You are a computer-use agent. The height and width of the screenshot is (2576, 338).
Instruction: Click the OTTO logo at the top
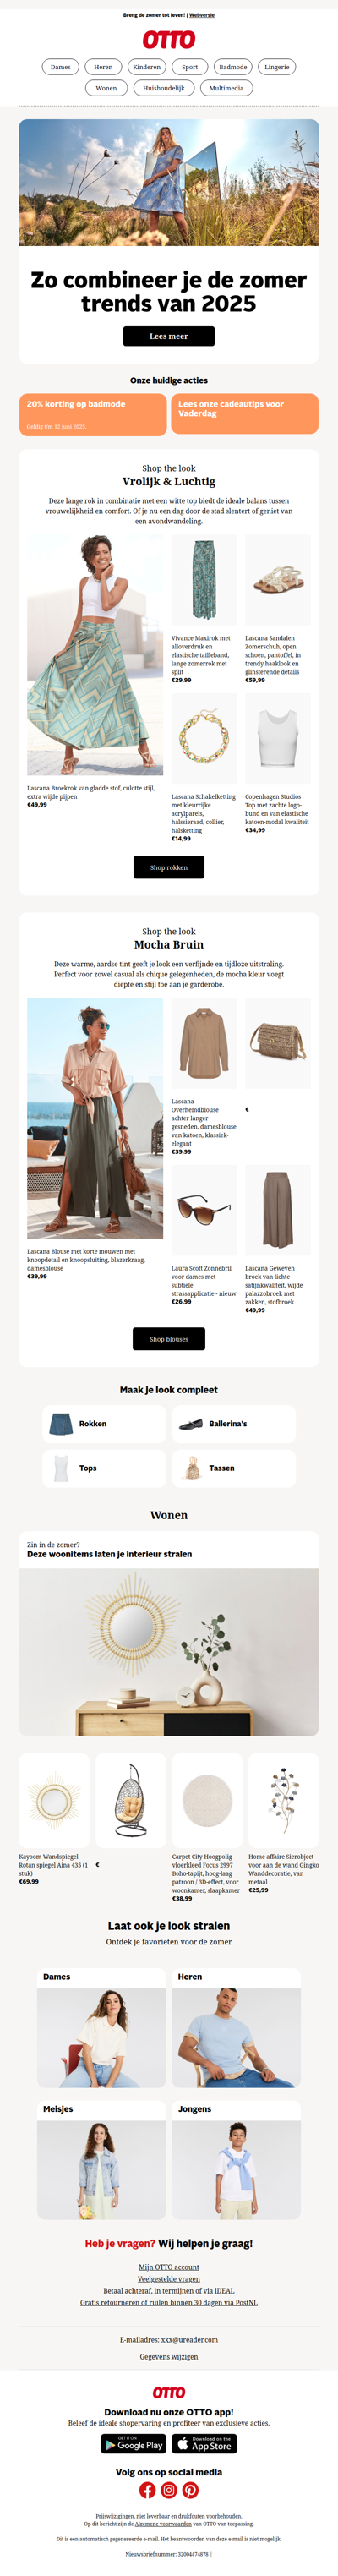click(x=169, y=40)
